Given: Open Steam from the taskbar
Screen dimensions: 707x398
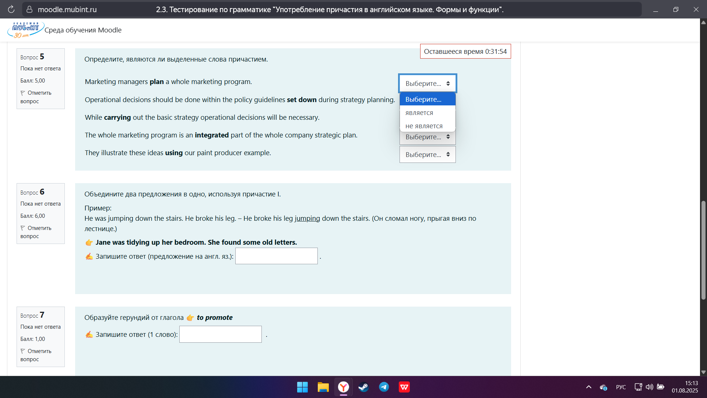Looking at the screenshot, I should tap(363, 387).
